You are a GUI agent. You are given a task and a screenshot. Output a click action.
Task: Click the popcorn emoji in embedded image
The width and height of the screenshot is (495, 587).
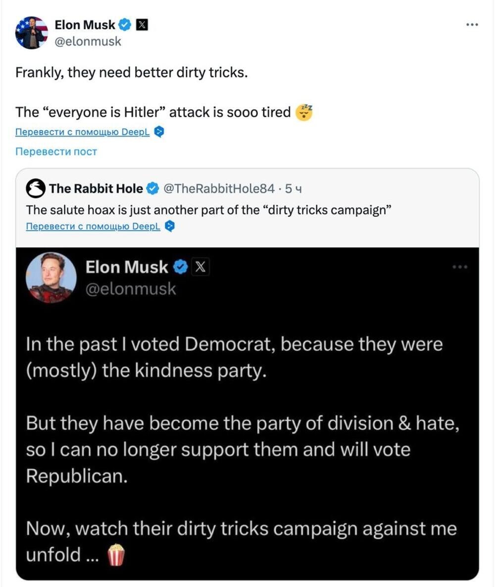pos(116,554)
